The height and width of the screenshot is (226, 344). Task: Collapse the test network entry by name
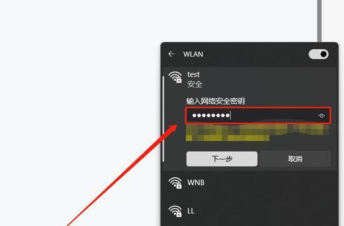(x=193, y=75)
